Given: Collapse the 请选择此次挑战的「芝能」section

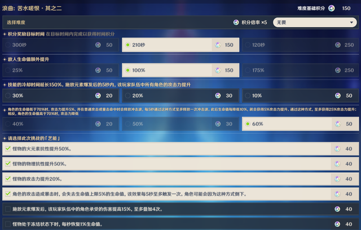Looking at the screenshot, I should (x=5, y=138).
